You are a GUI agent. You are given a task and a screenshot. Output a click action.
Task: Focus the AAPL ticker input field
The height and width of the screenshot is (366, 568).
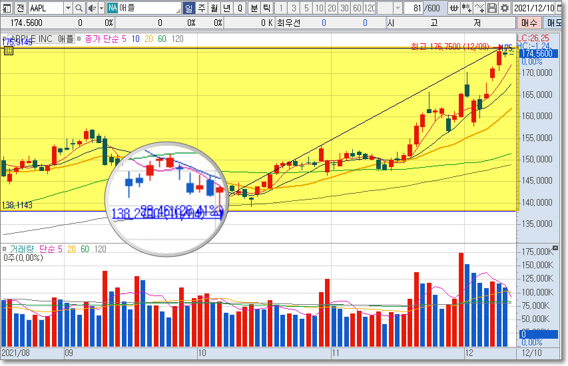click(46, 7)
